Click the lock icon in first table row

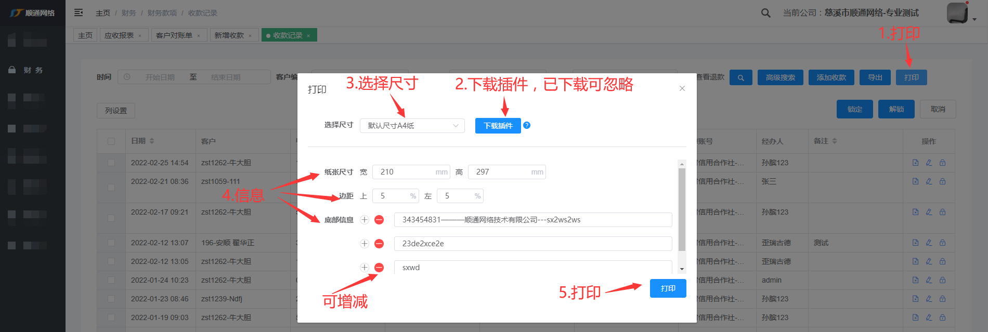942,163
